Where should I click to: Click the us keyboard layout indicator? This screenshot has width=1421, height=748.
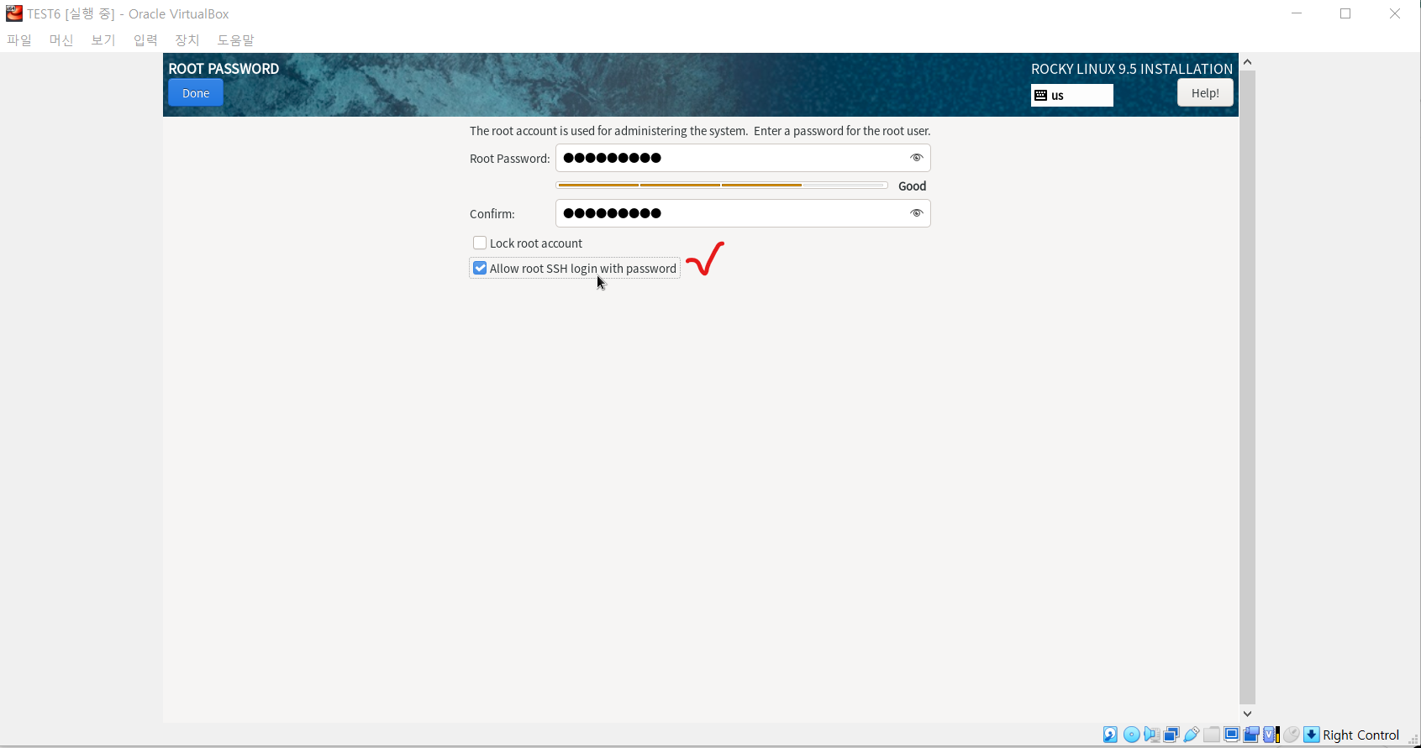1072,96
